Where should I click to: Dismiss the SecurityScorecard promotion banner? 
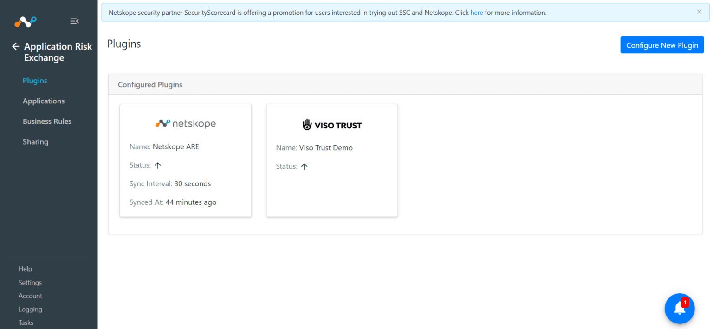point(699,12)
